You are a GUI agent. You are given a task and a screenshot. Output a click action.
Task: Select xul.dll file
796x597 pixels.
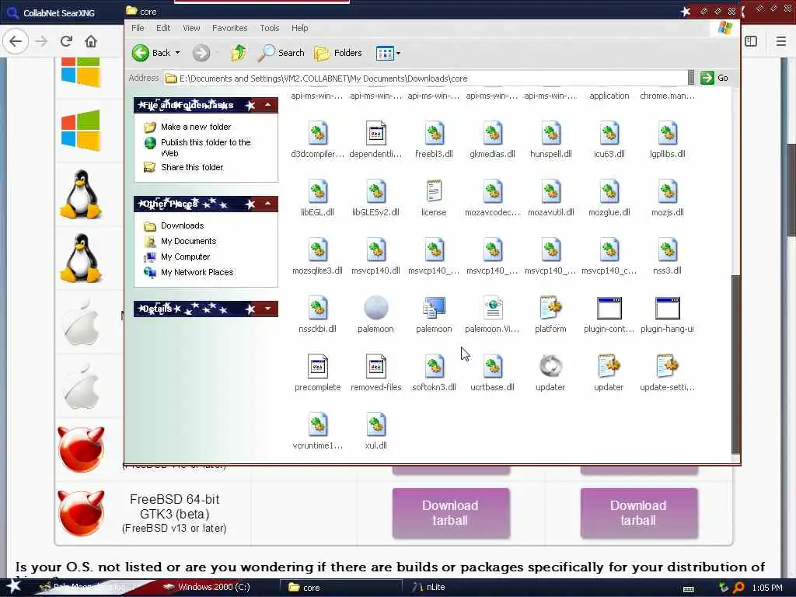[x=375, y=425]
